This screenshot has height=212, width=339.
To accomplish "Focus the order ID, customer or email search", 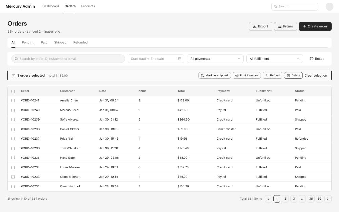I will [x=68, y=59].
